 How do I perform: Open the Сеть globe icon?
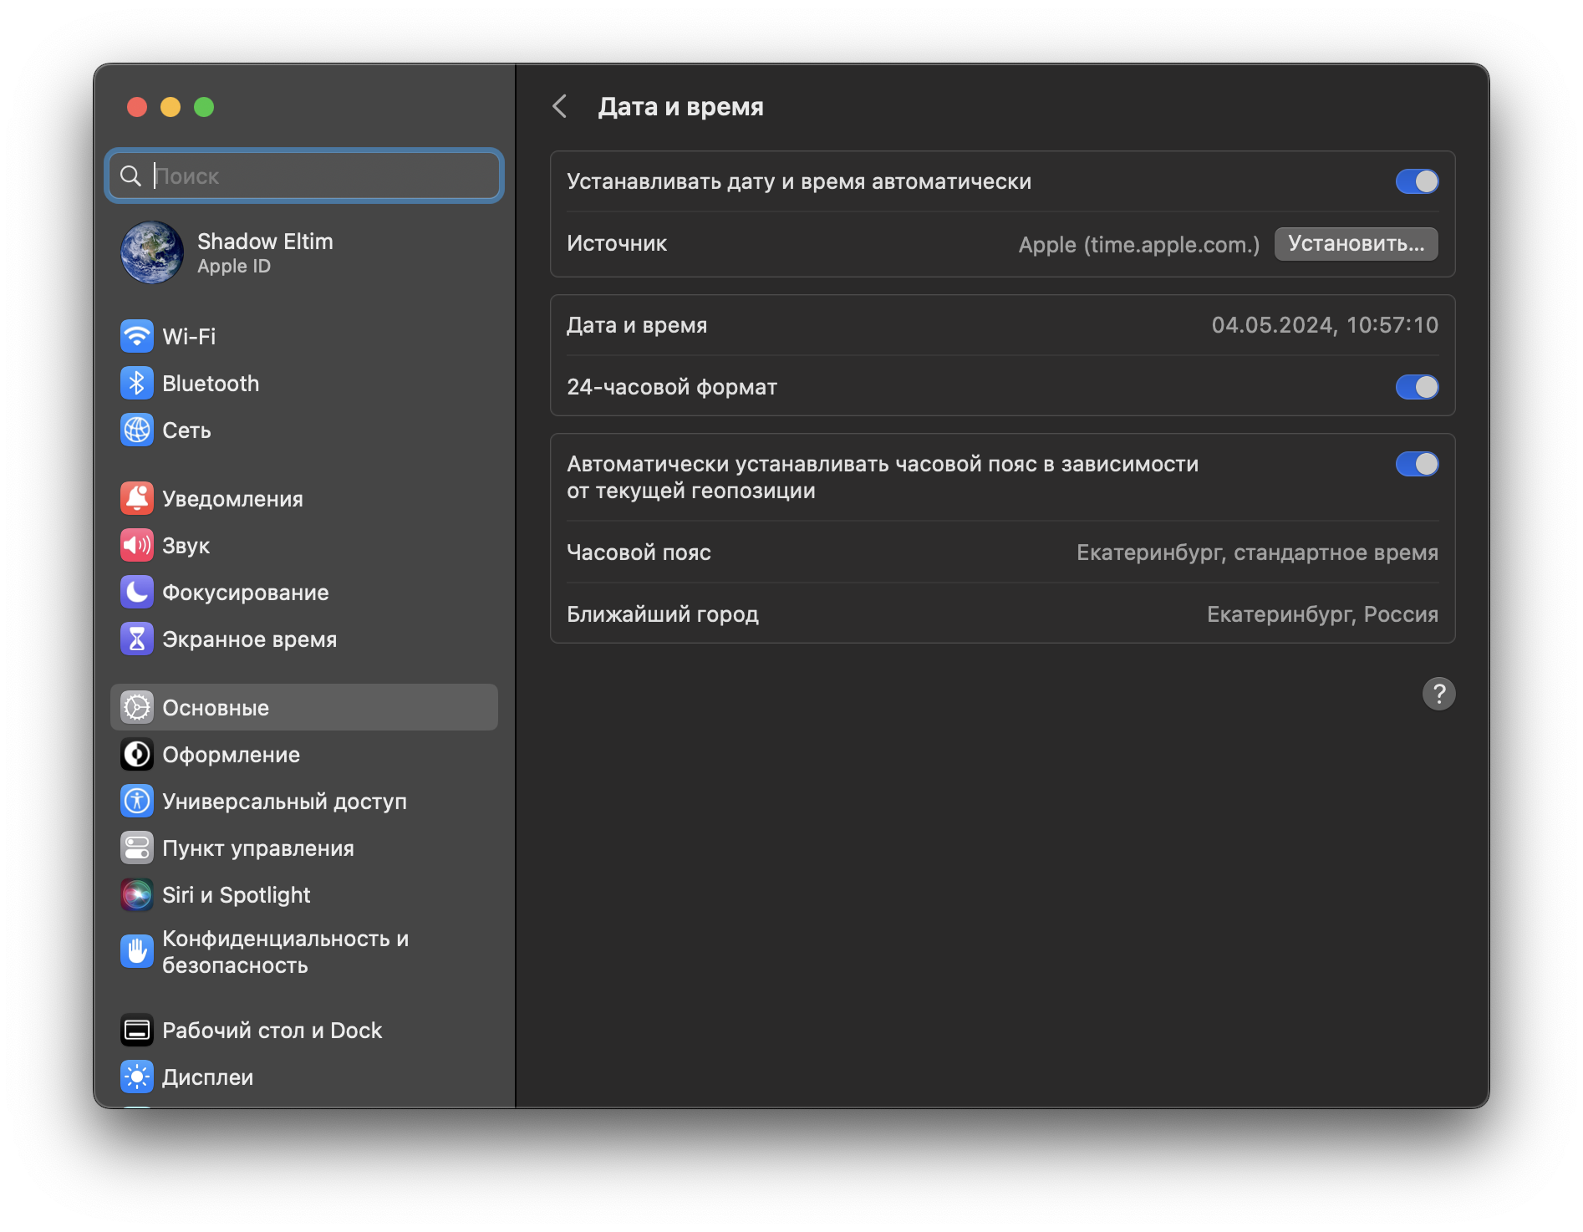[137, 430]
